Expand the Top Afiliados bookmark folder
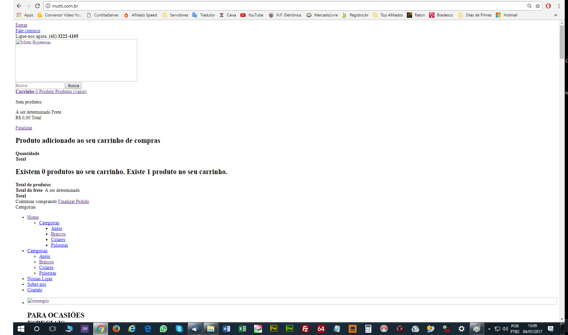 click(388, 15)
